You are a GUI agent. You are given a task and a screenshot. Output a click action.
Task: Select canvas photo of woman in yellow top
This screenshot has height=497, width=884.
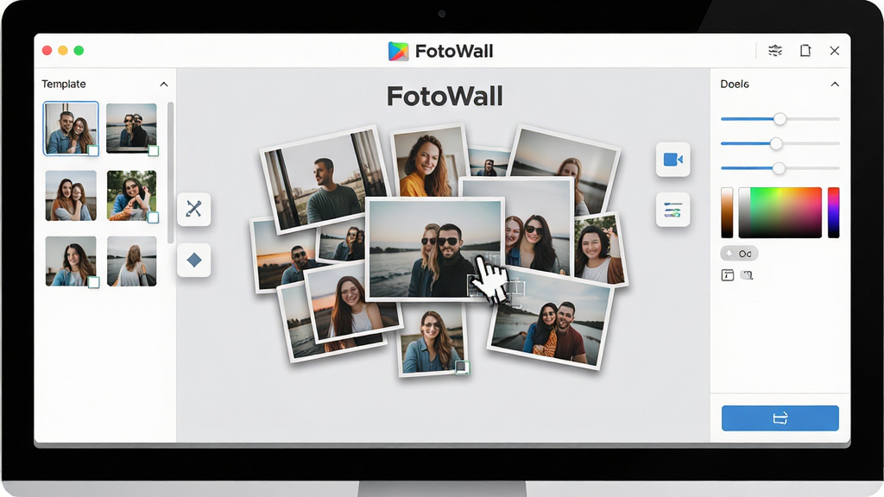(430, 161)
